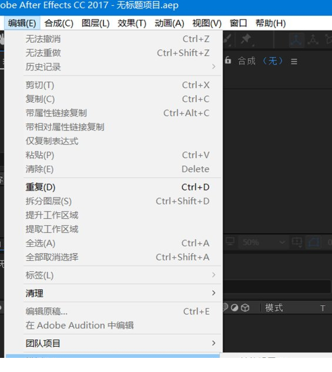Choose 剪切(T) menu entry
Image resolution: width=332 pixels, height=372 pixels.
click(113, 85)
